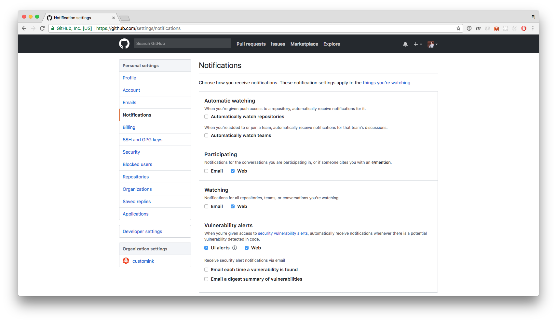Bookmark the page with the star icon
This screenshot has width=557, height=322.
coord(458,28)
